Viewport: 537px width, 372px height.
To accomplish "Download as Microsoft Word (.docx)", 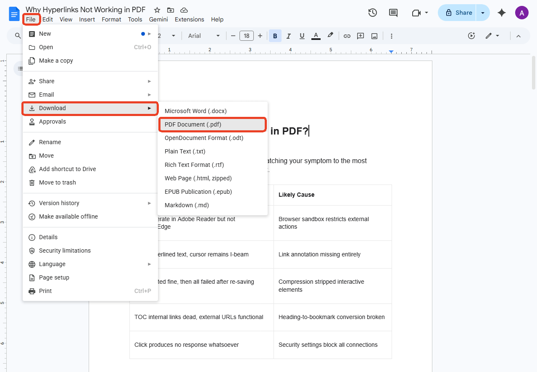I will [213, 111].
